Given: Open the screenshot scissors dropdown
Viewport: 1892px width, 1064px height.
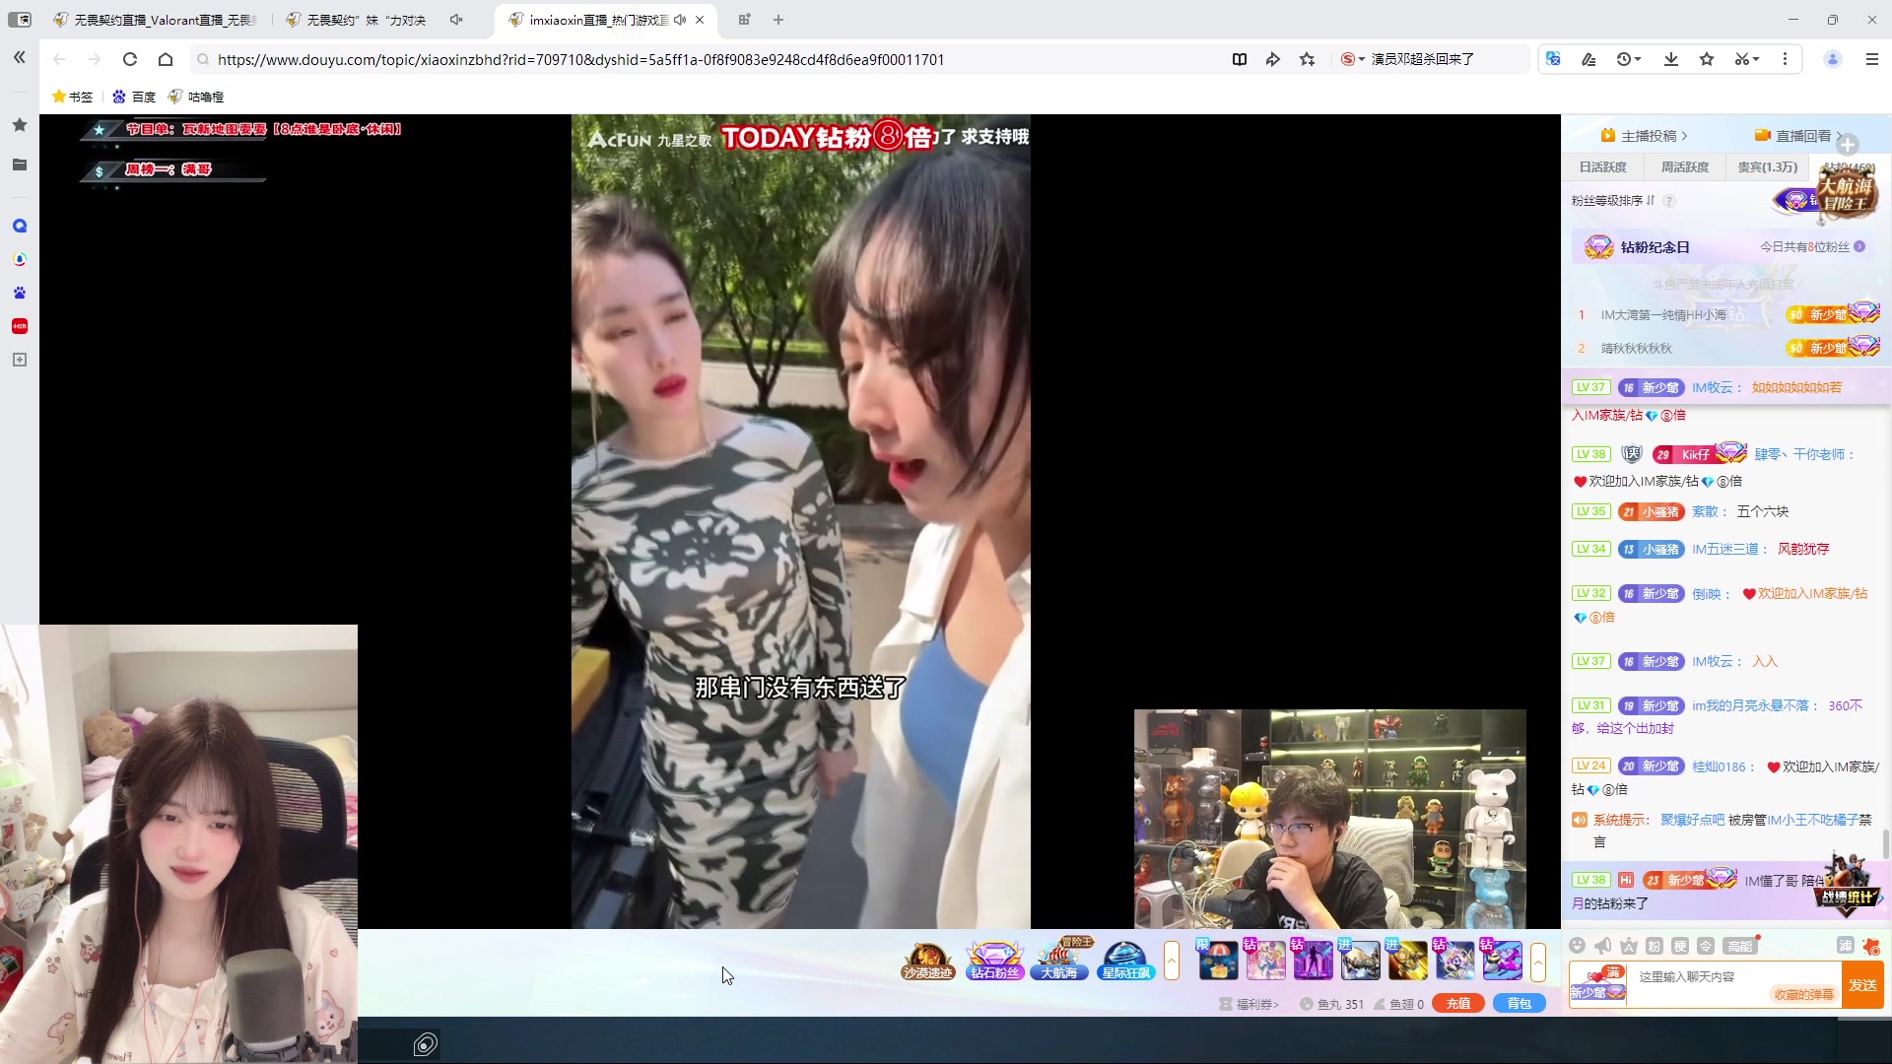Looking at the screenshot, I should tap(1747, 59).
